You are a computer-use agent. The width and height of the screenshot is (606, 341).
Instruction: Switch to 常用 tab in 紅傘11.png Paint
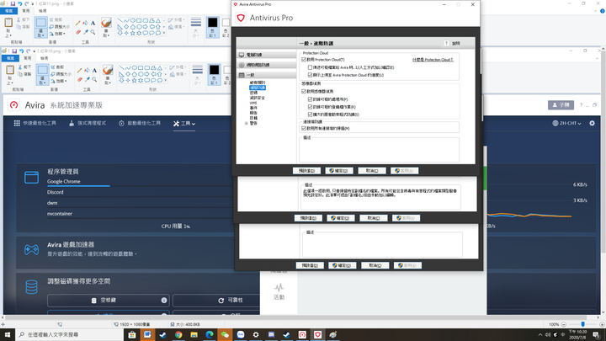coord(25,11)
